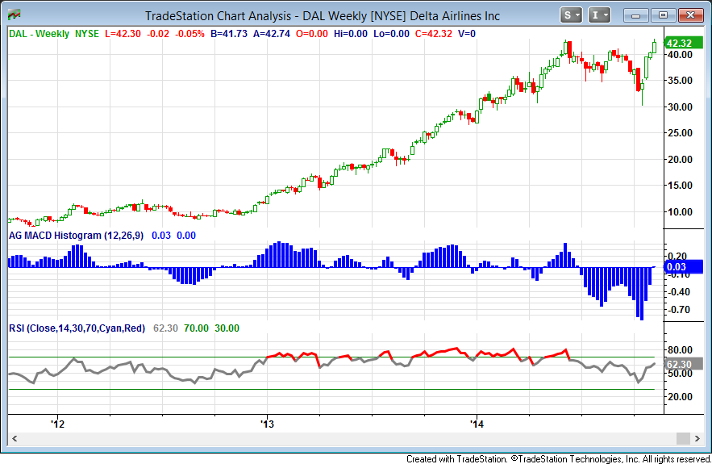This screenshot has height=464, width=712.
Task: Click the 25.00 price axis label
Action: point(680,133)
